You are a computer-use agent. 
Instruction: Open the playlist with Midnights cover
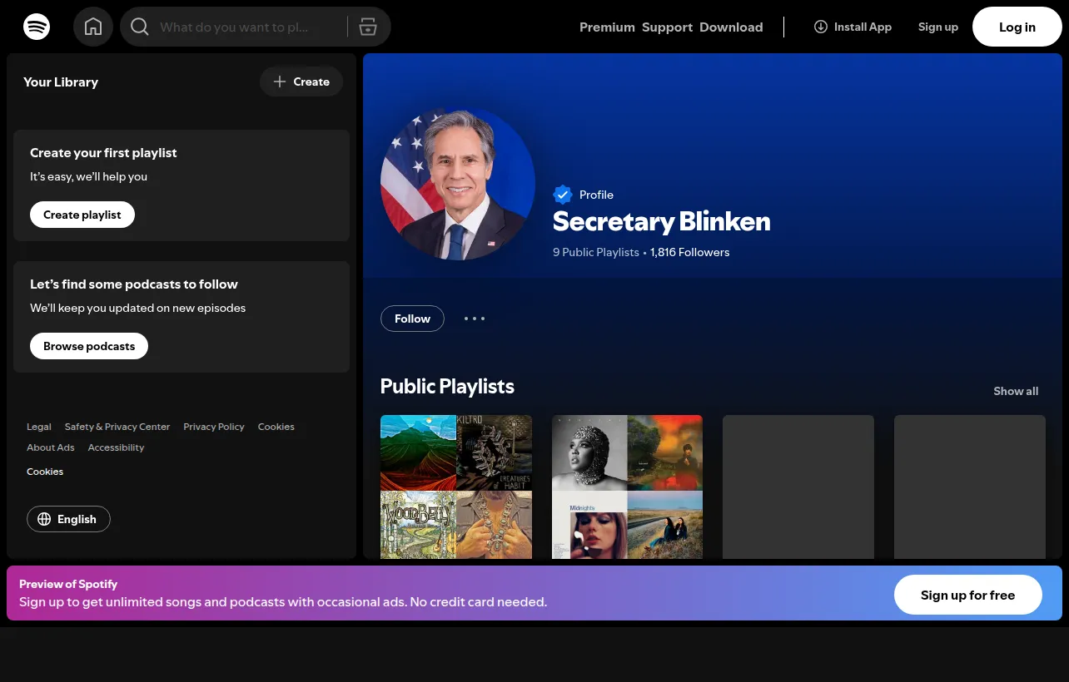click(628, 487)
